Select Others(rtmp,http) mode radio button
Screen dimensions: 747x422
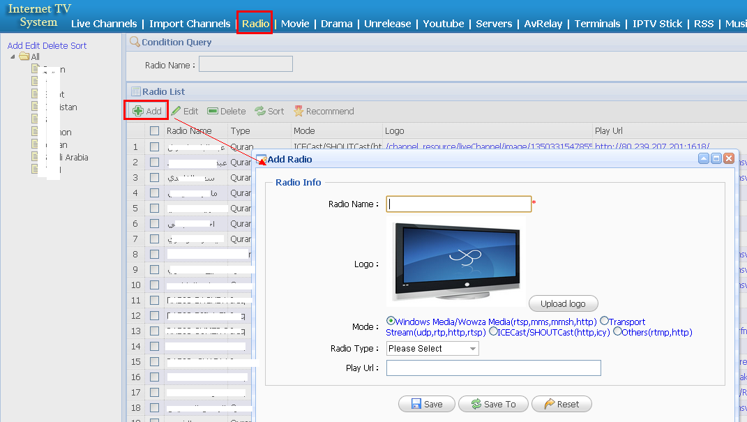click(617, 331)
